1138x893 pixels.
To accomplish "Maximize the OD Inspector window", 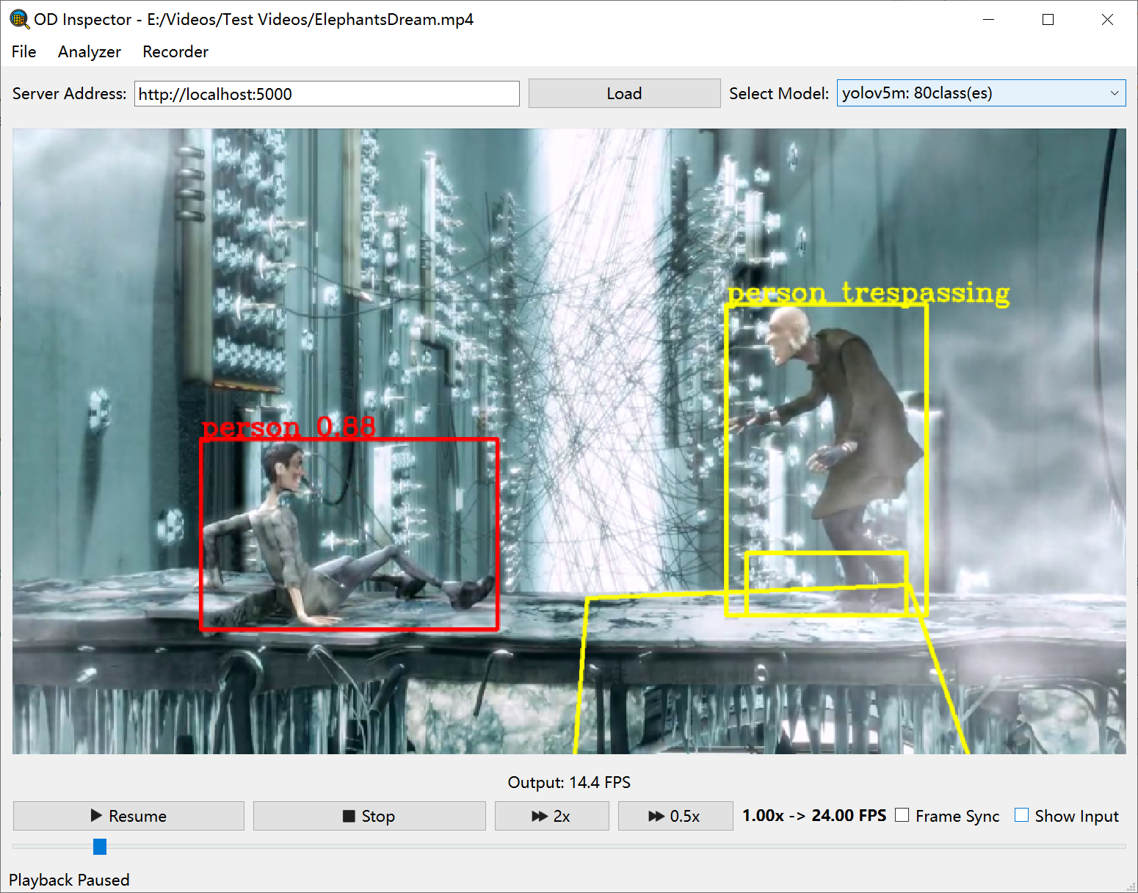I will [x=1048, y=20].
